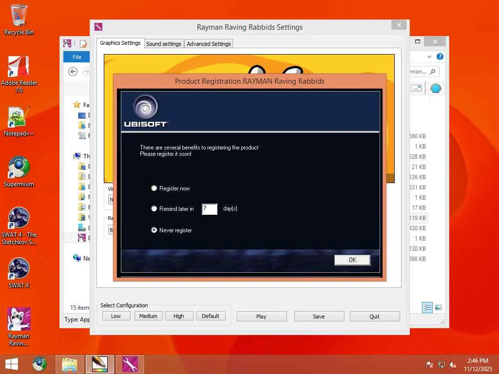
Task: Apply the Low configuration preset
Action: point(116,316)
